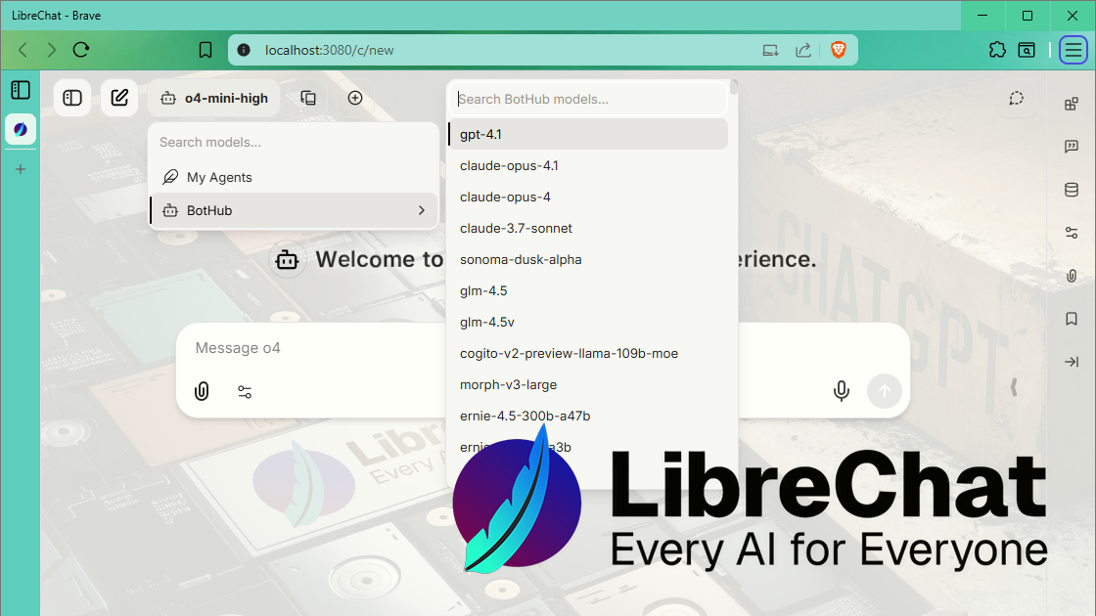Image resolution: width=1096 pixels, height=616 pixels.
Task: Open the o4-mini-high model selector
Action: pos(215,98)
